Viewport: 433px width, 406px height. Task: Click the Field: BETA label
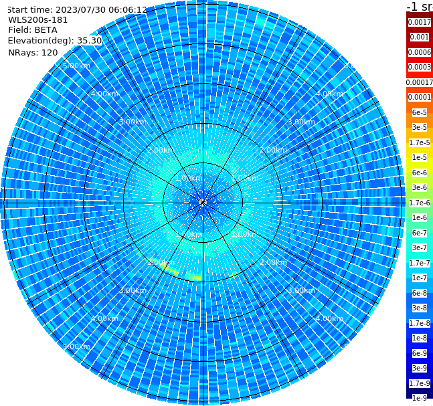33,30
